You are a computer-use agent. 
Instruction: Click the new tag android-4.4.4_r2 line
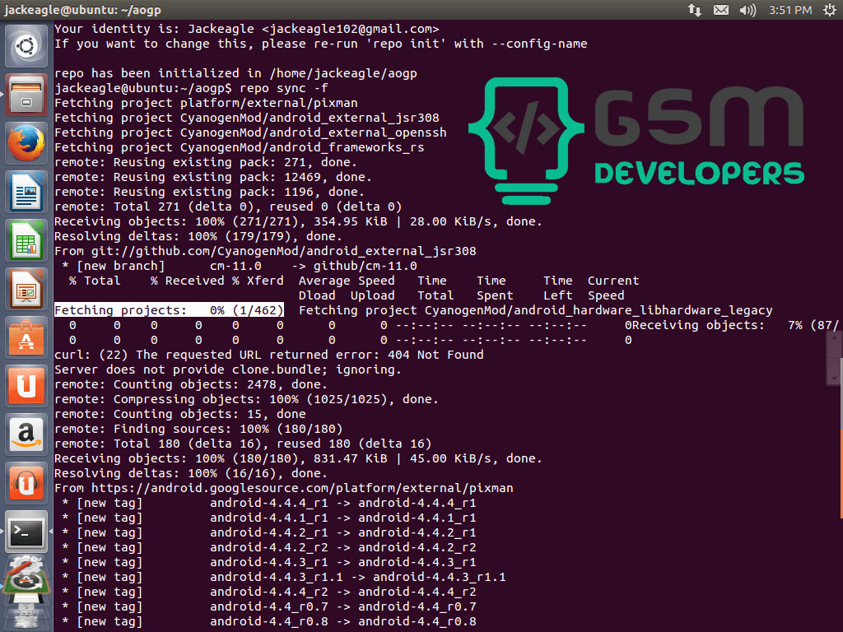269,592
